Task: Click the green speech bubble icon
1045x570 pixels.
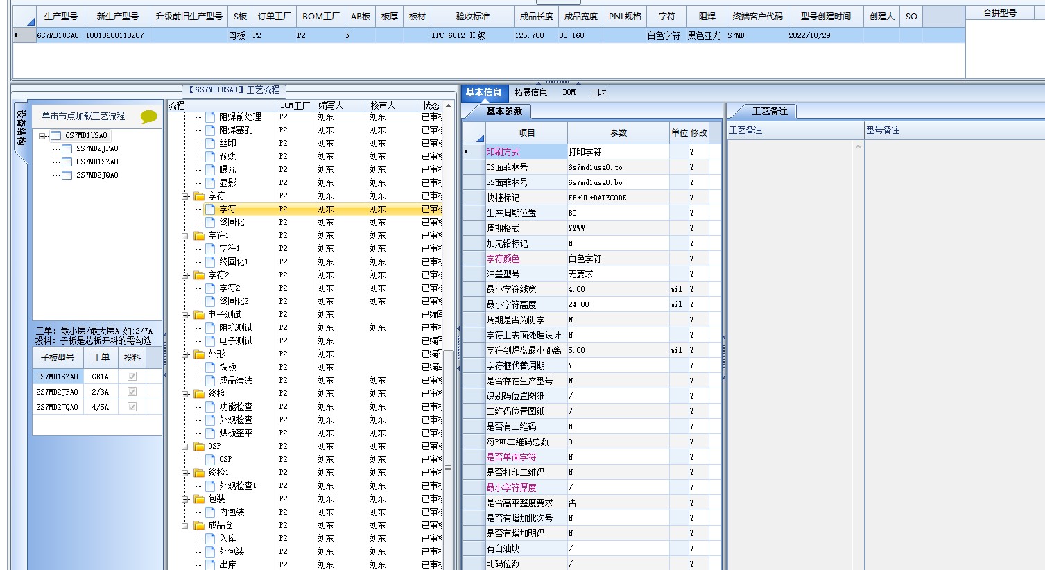Action: coord(149,117)
